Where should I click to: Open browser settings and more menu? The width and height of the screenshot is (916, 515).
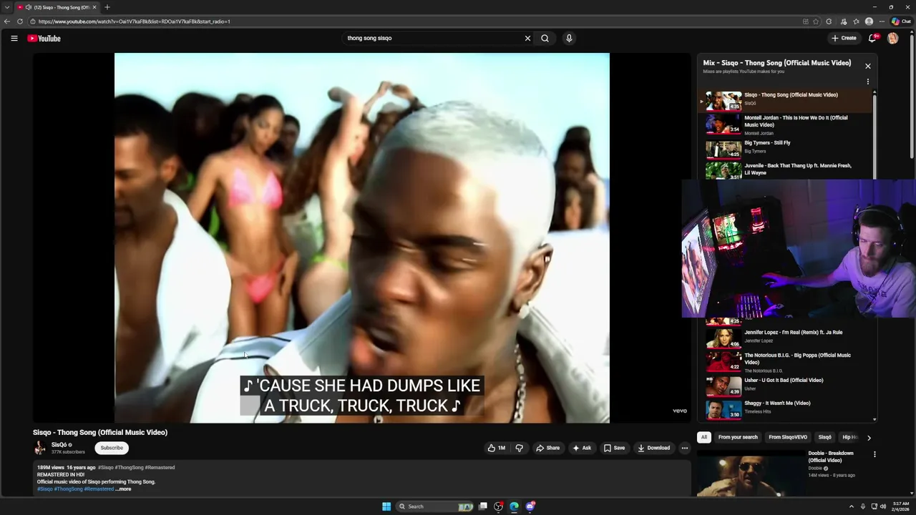[x=882, y=21]
